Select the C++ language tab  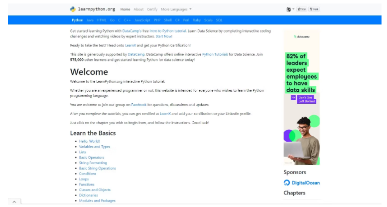click(x=128, y=20)
